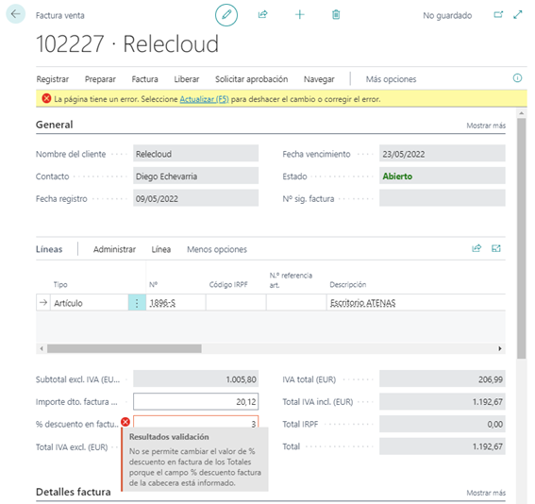Screen dimensions: 535x504
Task: Click the pencil edit icon
Action: click(x=226, y=15)
